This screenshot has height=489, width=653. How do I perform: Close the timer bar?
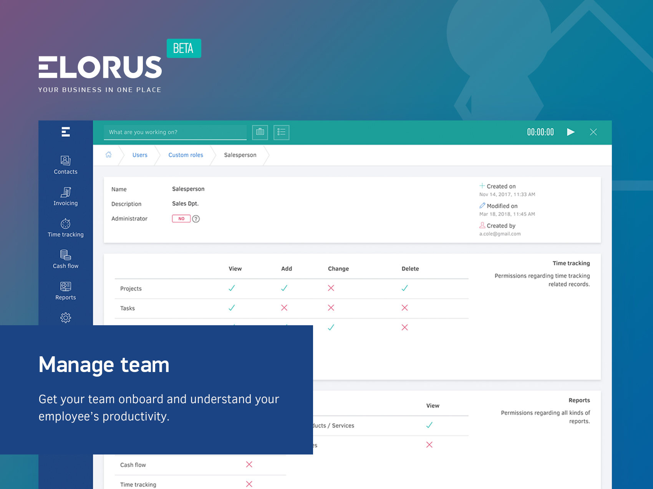point(593,132)
